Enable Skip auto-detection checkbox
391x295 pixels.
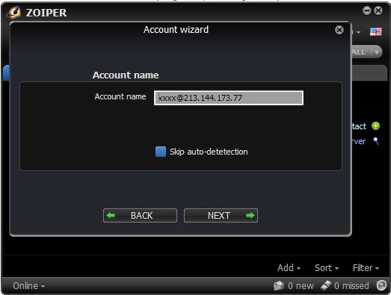(161, 152)
